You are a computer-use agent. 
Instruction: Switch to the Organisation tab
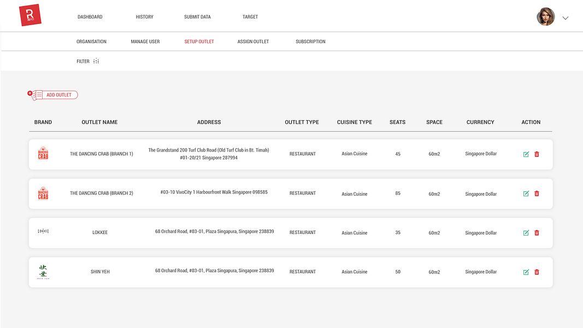[91, 42]
